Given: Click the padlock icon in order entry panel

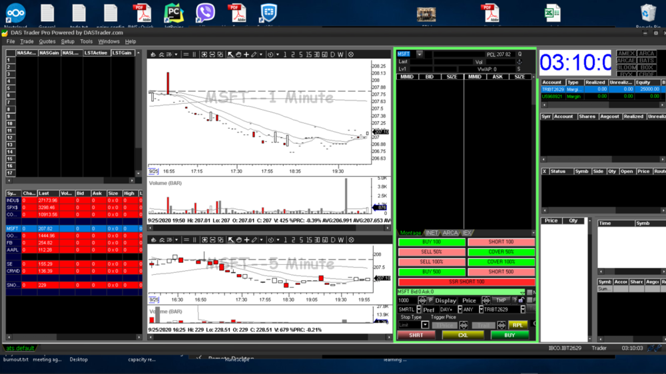Looking at the screenshot, I should pyautogui.click(x=521, y=301).
